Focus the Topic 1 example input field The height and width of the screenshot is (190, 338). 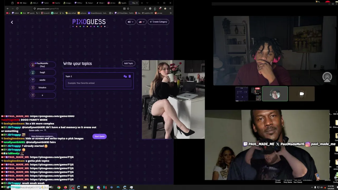(98, 83)
